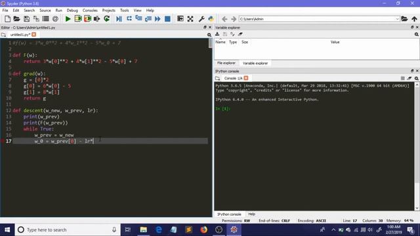This screenshot has height=236, width=420.
Task: Select the untitled1.py editor tab
Action: tap(20, 35)
